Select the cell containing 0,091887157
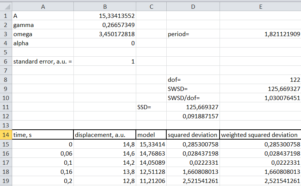Viewport: 301px width, 186px height. [x=193, y=116]
